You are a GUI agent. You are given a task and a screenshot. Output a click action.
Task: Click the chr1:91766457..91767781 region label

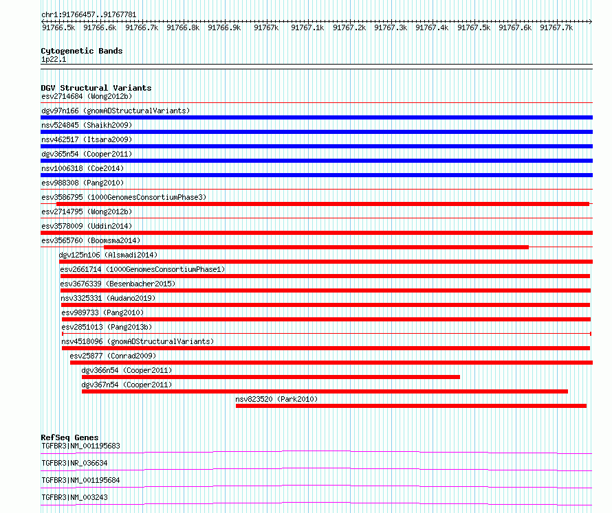point(89,15)
